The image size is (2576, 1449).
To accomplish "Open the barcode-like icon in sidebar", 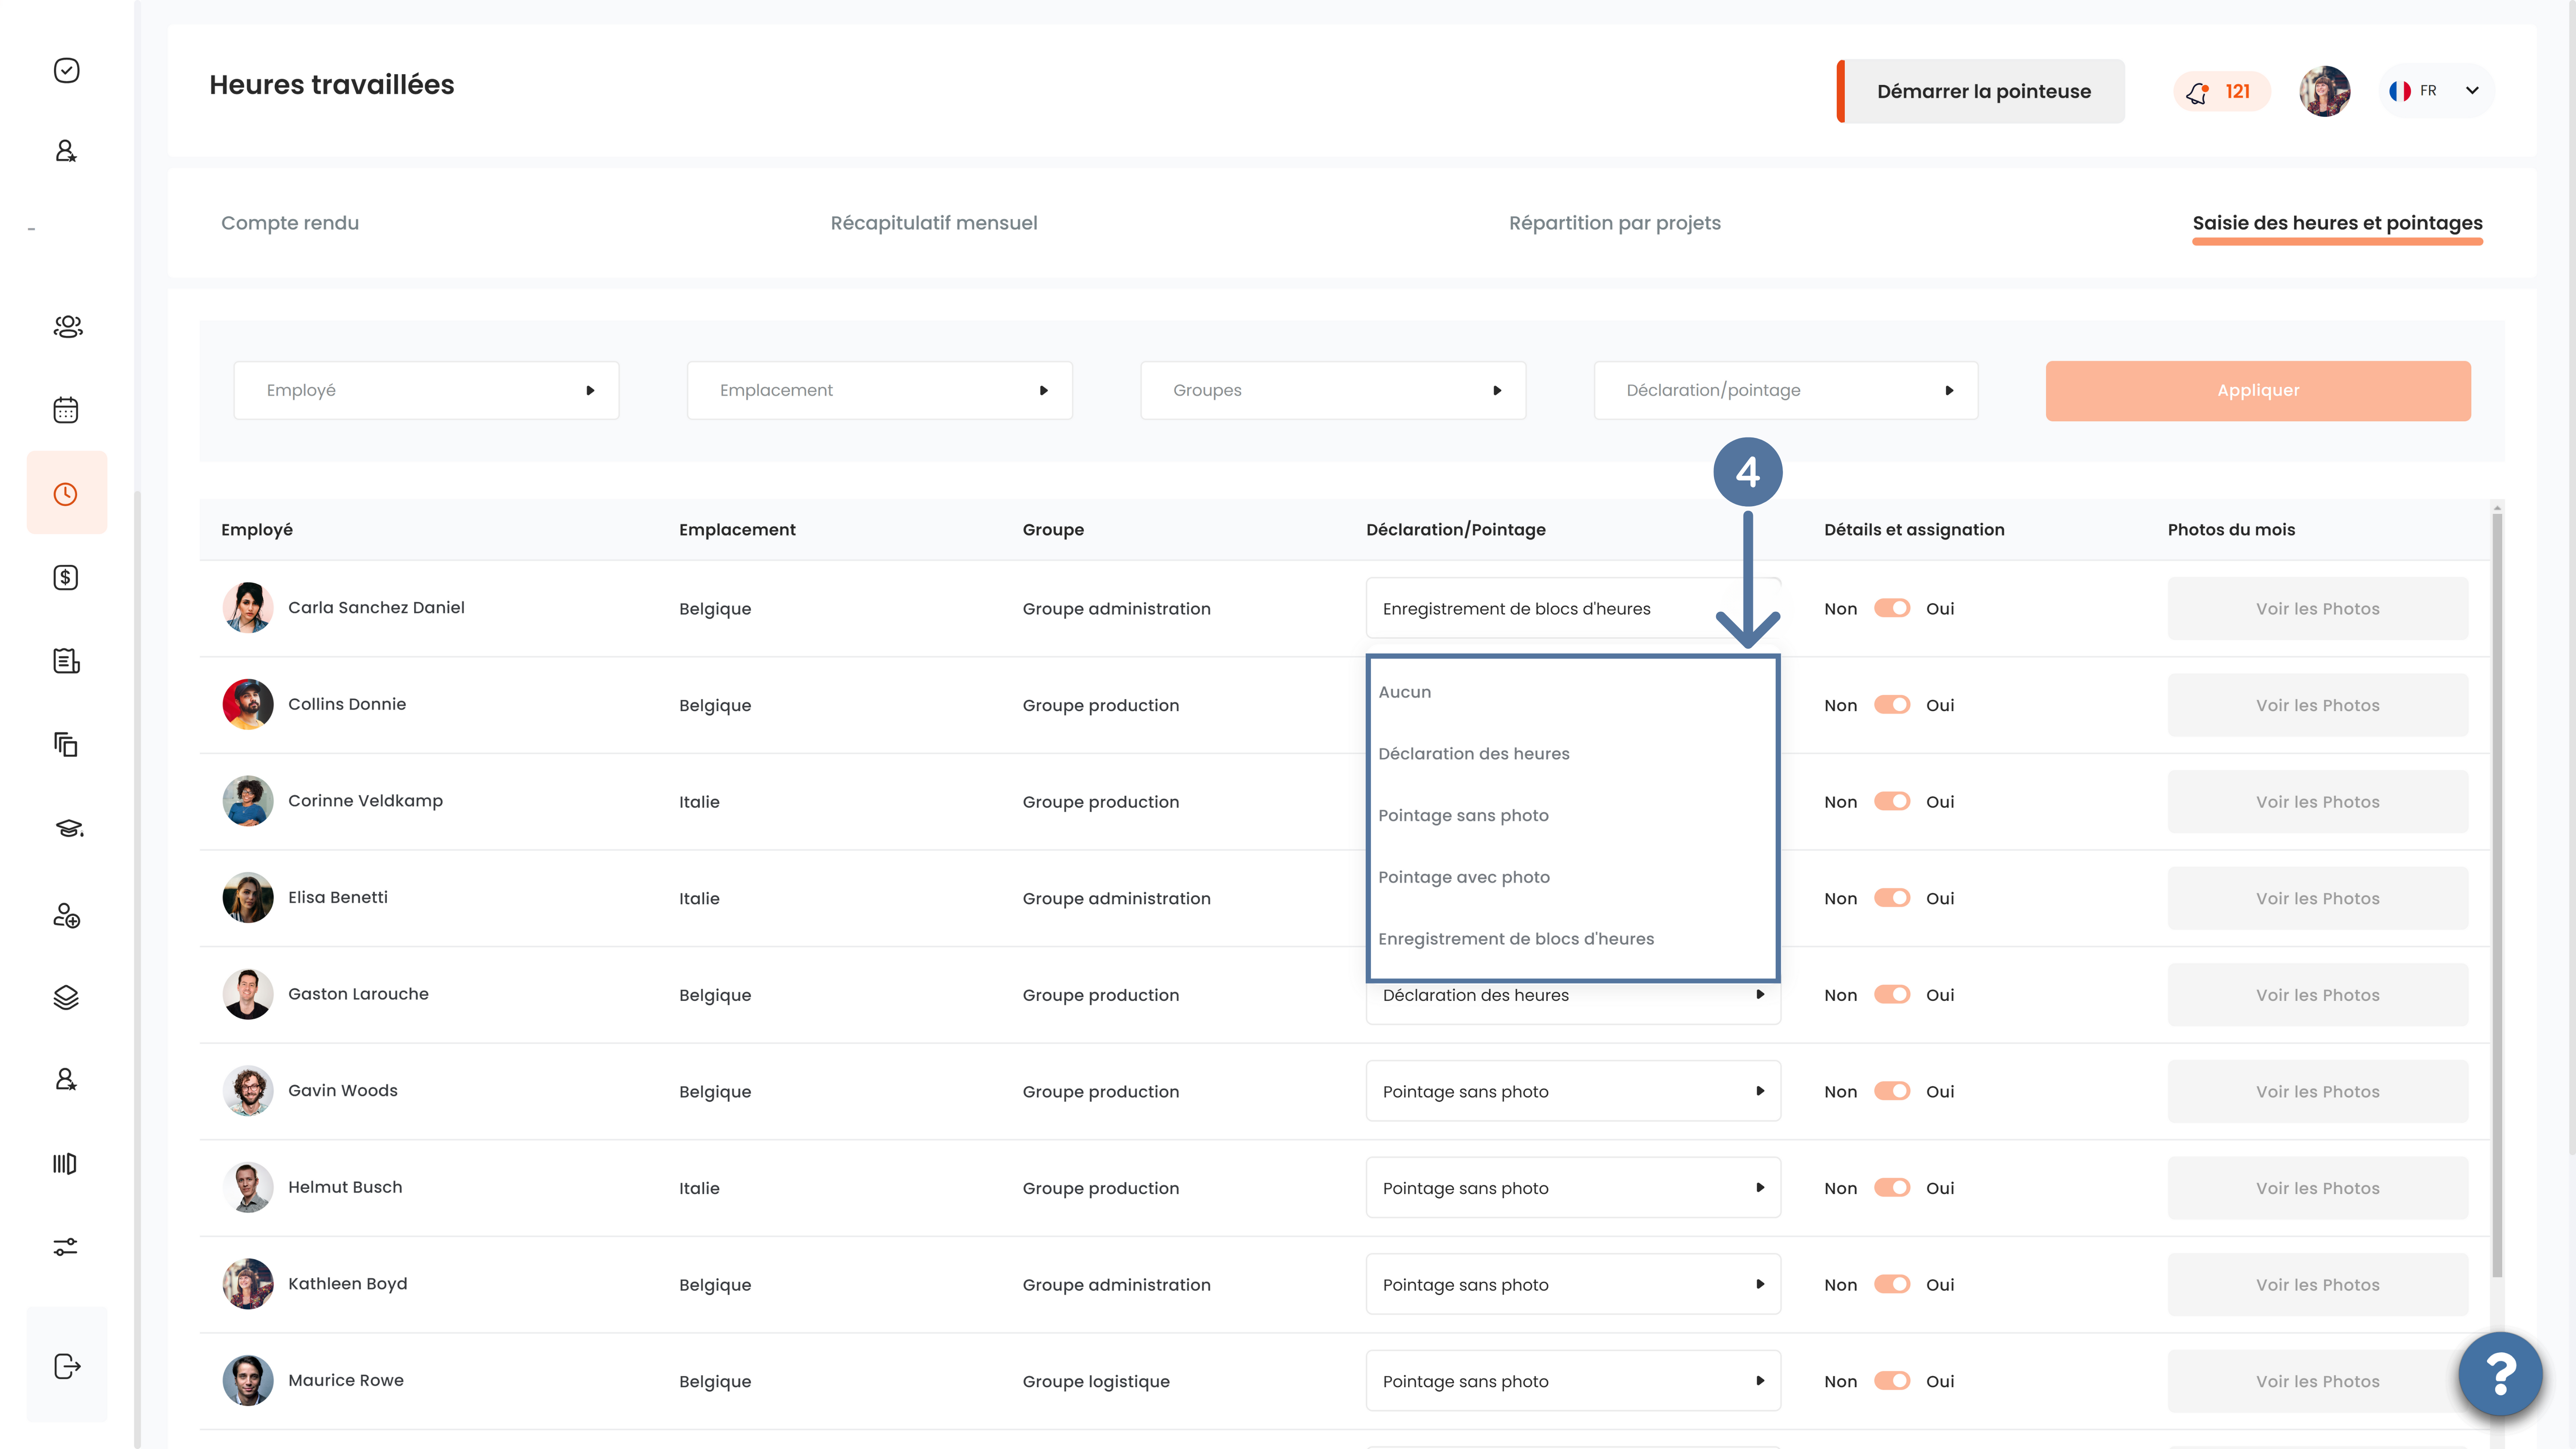I will click(x=65, y=1163).
